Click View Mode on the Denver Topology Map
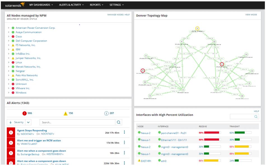The image size is (266, 166). [x=251, y=15]
